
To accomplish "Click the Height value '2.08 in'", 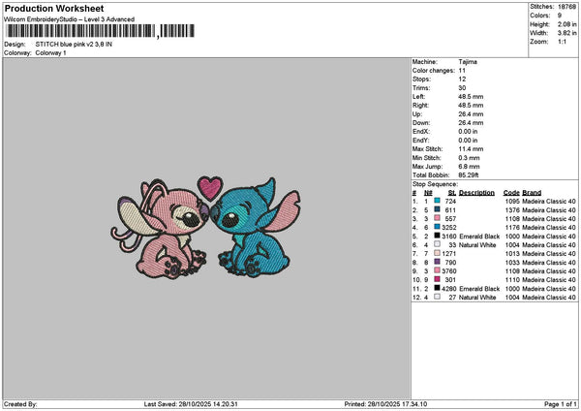I will click(566, 24).
